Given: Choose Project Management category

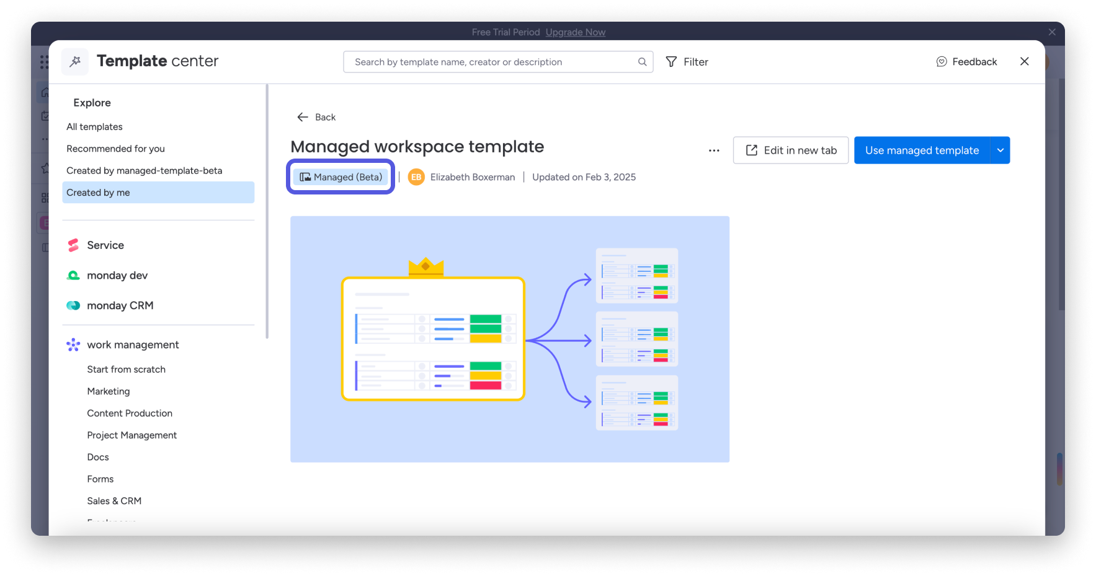Looking at the screenshot, I should [132, 435].
